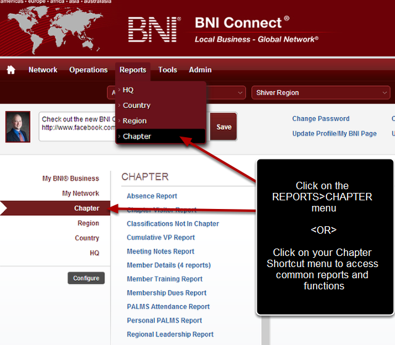The image size is (395, 345).
Task: Open the Admin menu
Action: 200,70
